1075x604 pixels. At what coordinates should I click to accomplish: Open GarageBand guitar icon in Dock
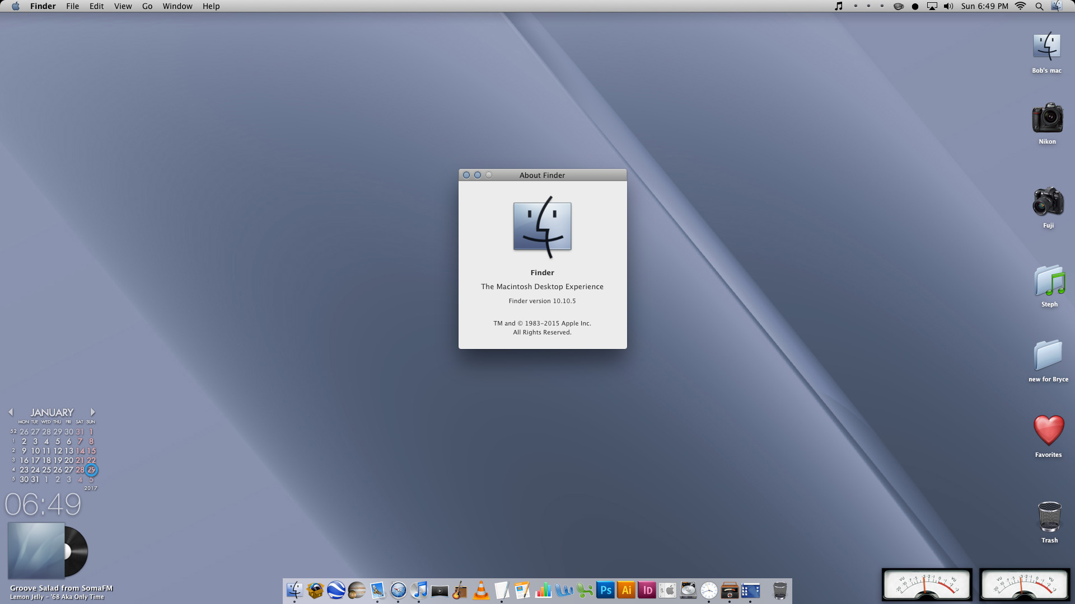point(460,590)
